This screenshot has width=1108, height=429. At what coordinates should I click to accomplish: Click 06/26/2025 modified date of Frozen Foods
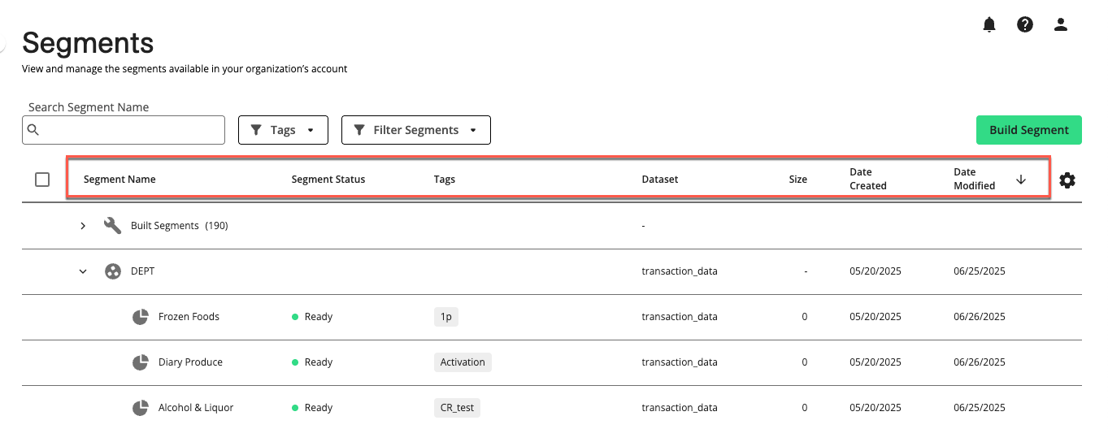coord(980,317)
